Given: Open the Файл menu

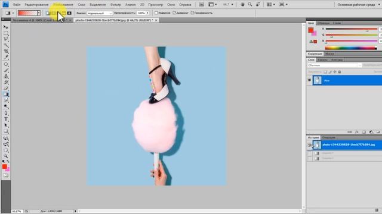Looking at the screenshot, I should coord(17,5).
